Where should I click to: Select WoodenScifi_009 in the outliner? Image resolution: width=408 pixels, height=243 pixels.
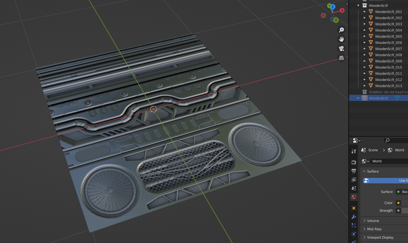coord(379,61)
